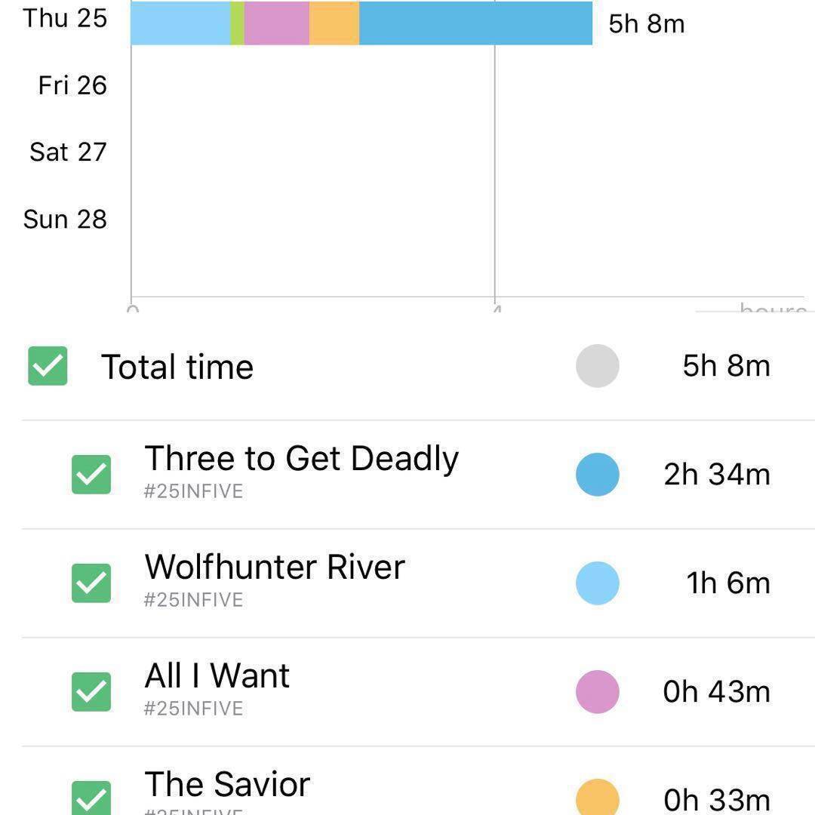The height and width of the screenshot is (815, 815).
Task: Select the pink segment of Thursday bar
Action: [276, 23]
